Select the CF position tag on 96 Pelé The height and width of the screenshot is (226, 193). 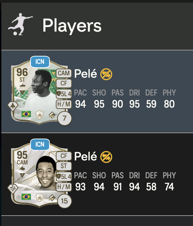(64, 83)
